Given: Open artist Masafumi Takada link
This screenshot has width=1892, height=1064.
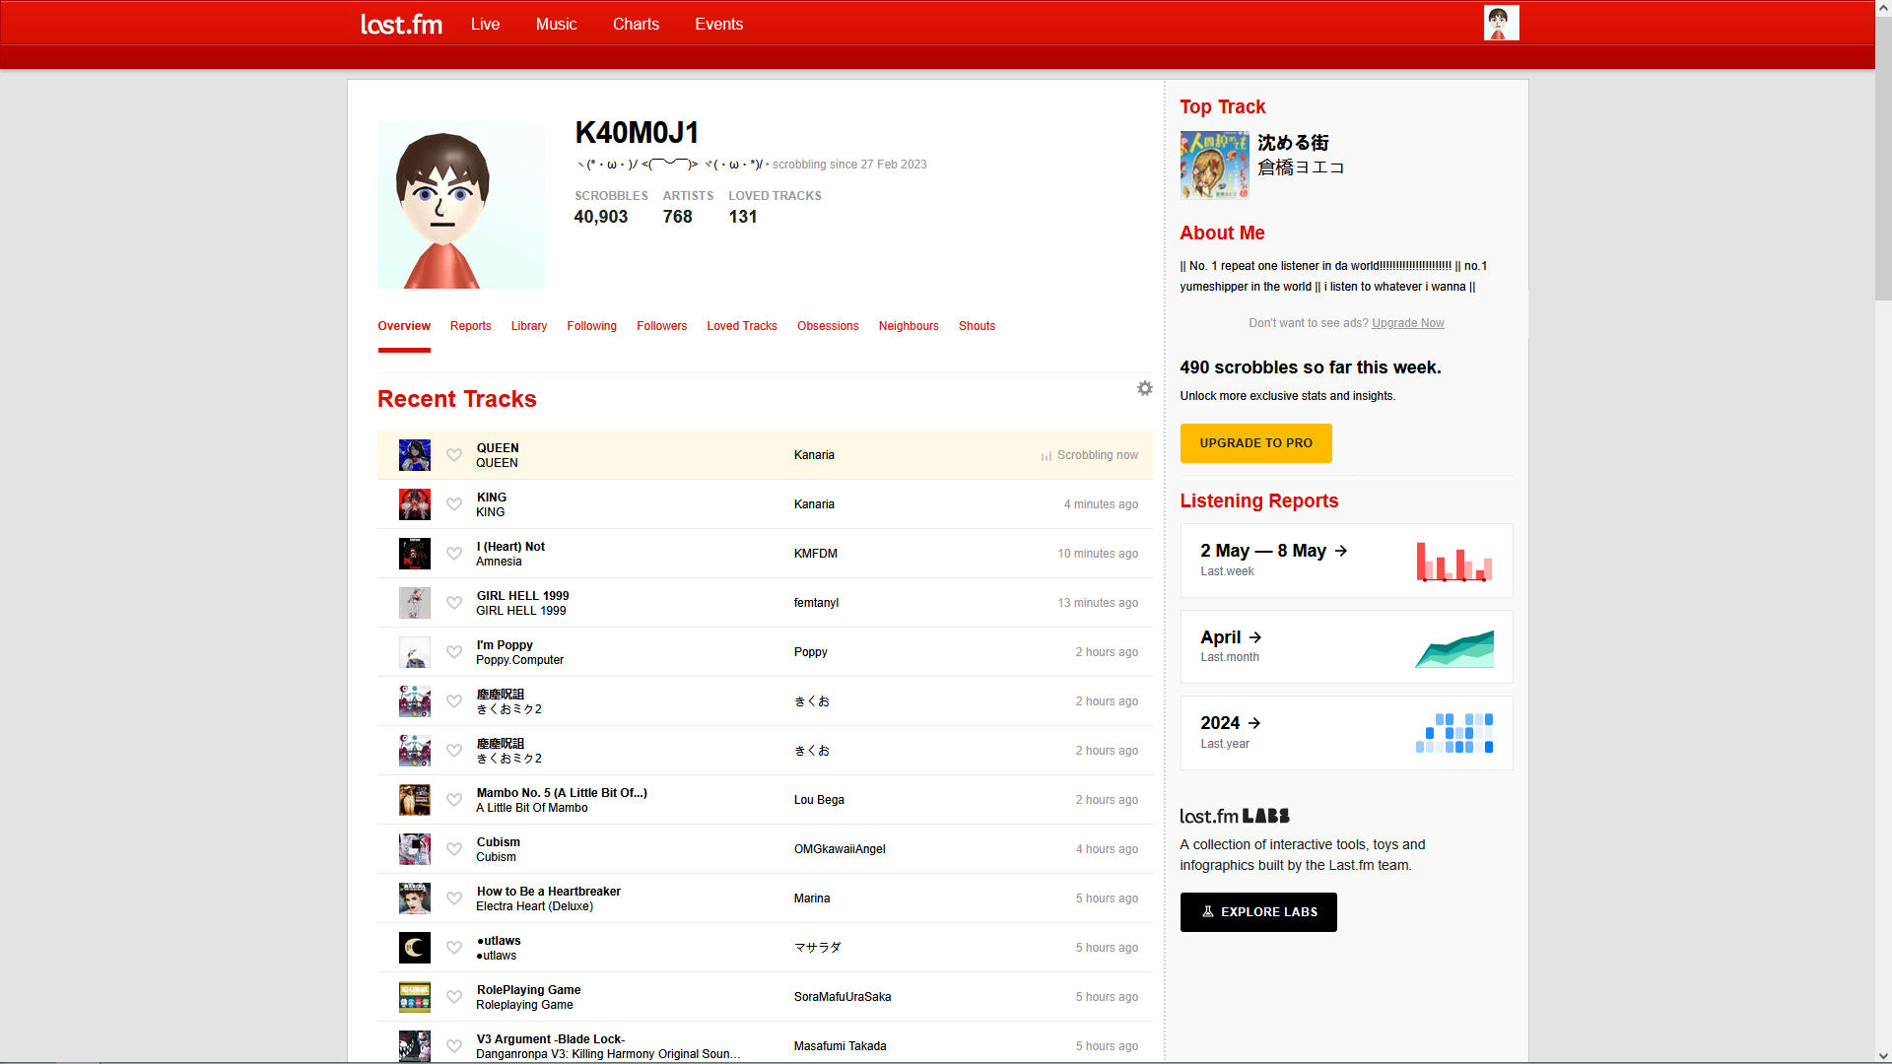Looking at the screenshot, I should [x=840, y=1046].
